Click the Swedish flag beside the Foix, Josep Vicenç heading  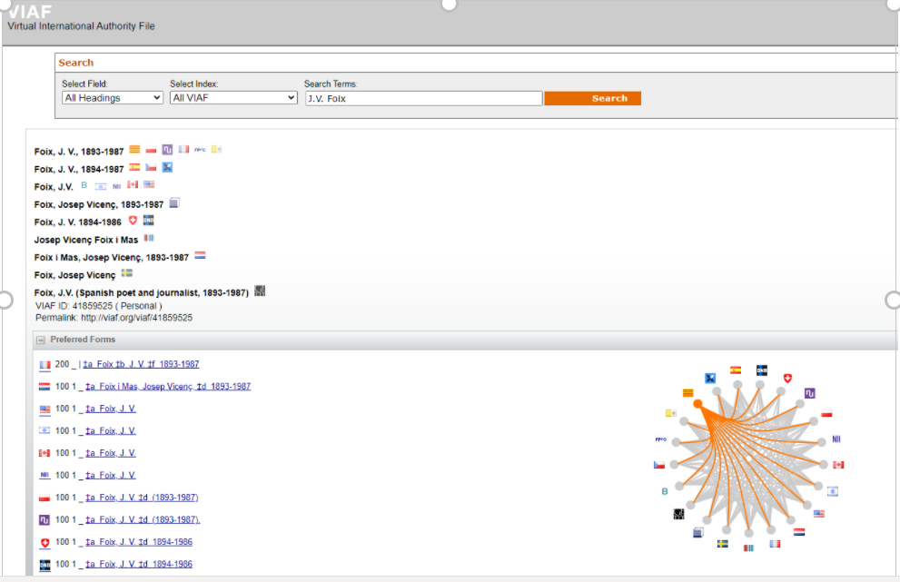coord(127,273)
